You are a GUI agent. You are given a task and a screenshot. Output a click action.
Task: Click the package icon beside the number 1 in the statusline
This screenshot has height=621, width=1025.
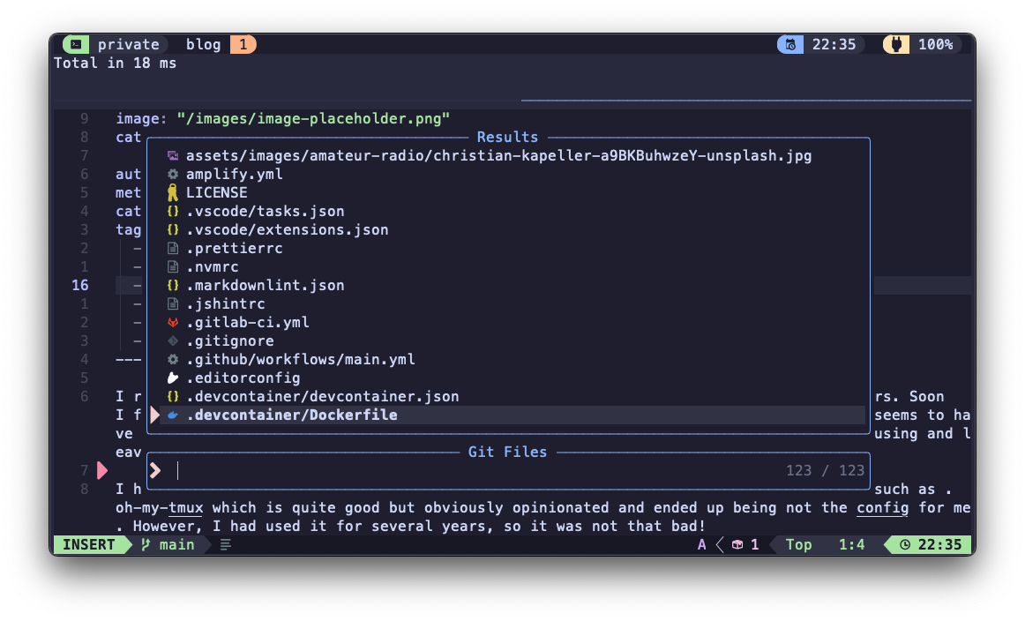tap(737, 544)
